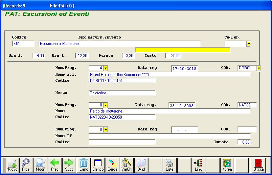
Task: Click the Parco del mottarone name field
Action: [x=169, y=111]
